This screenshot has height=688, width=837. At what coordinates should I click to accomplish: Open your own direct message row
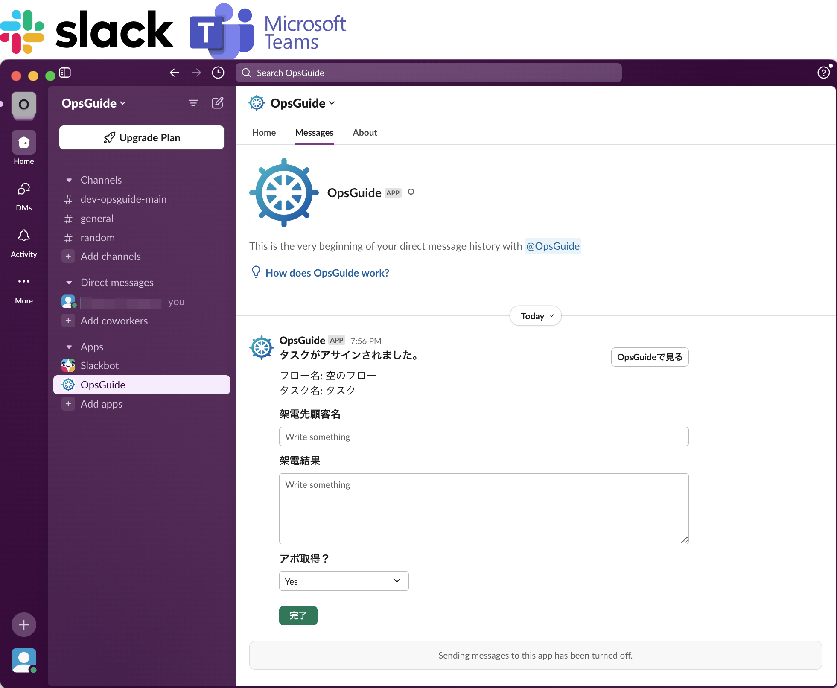pos(141,302)
